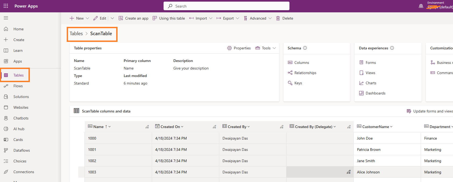Click the Tables breadcrumb link
The height and width of the screenshot is (182, 453).
click(76, 34)
